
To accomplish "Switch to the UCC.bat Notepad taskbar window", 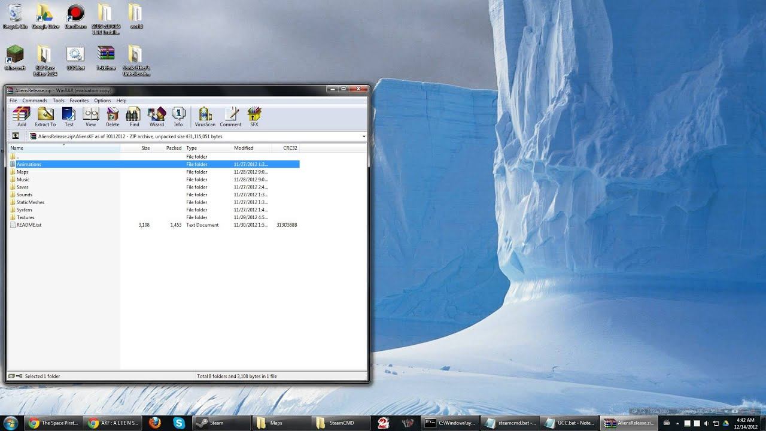I will coord(569,423).
